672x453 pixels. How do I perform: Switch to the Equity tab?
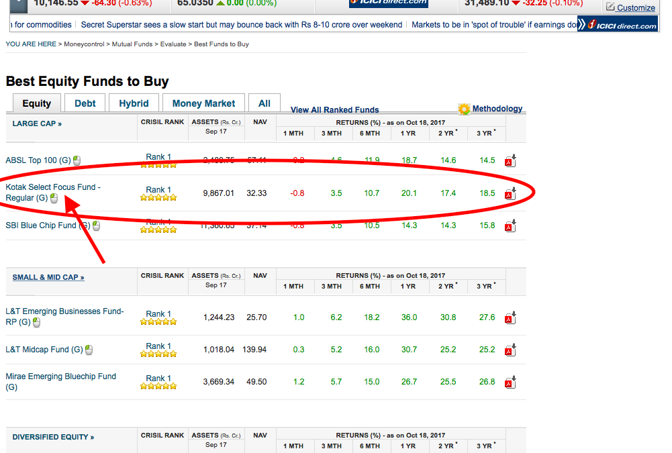37,103
